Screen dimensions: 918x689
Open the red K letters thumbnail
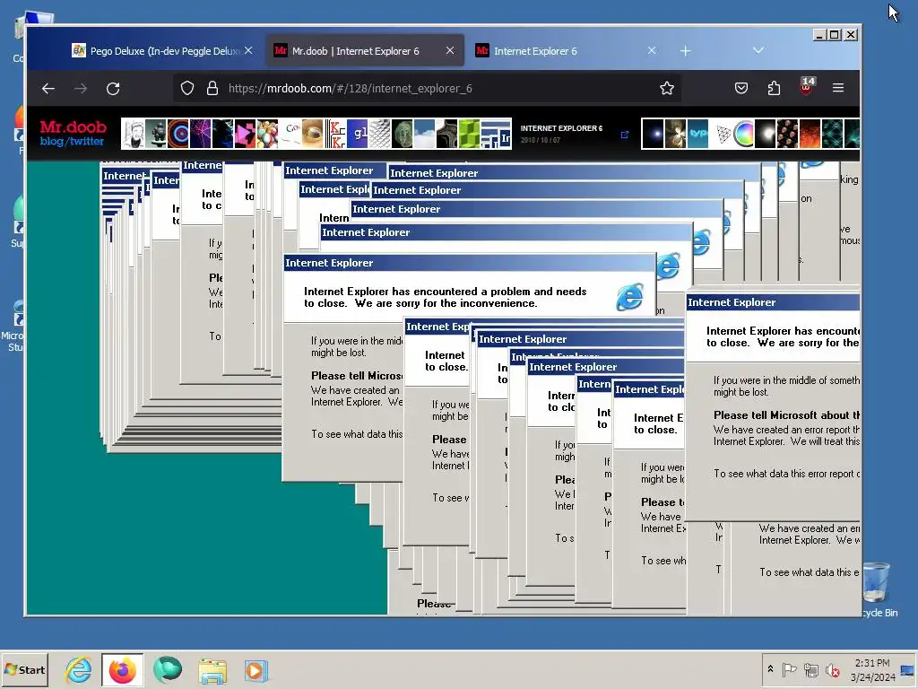[x=335, y=134]
